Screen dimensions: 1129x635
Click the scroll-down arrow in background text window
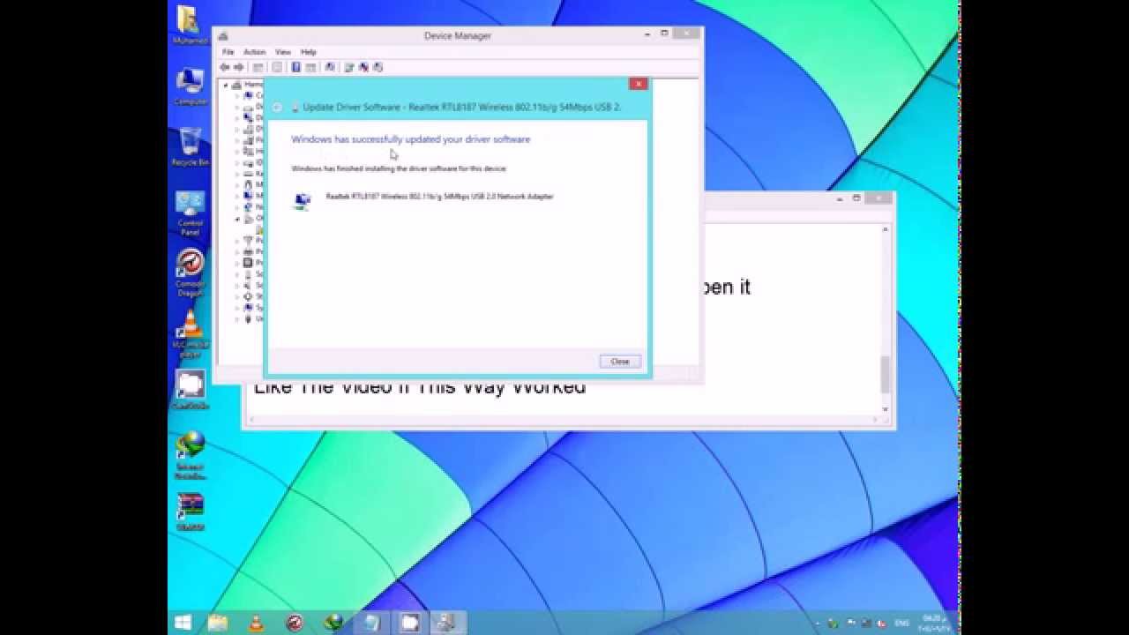(x=886, y=409)
